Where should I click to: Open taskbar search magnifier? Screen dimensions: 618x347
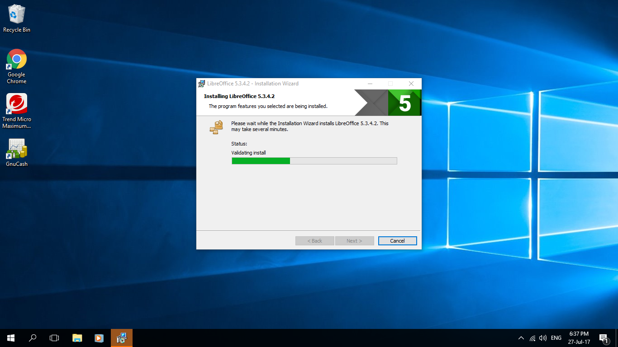click(33, 338)
